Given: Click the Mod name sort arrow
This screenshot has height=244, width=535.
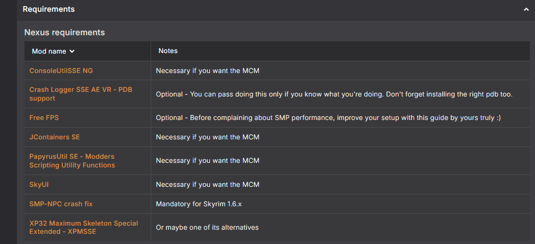Looking at the screenshot, I should tap(72, 51).
